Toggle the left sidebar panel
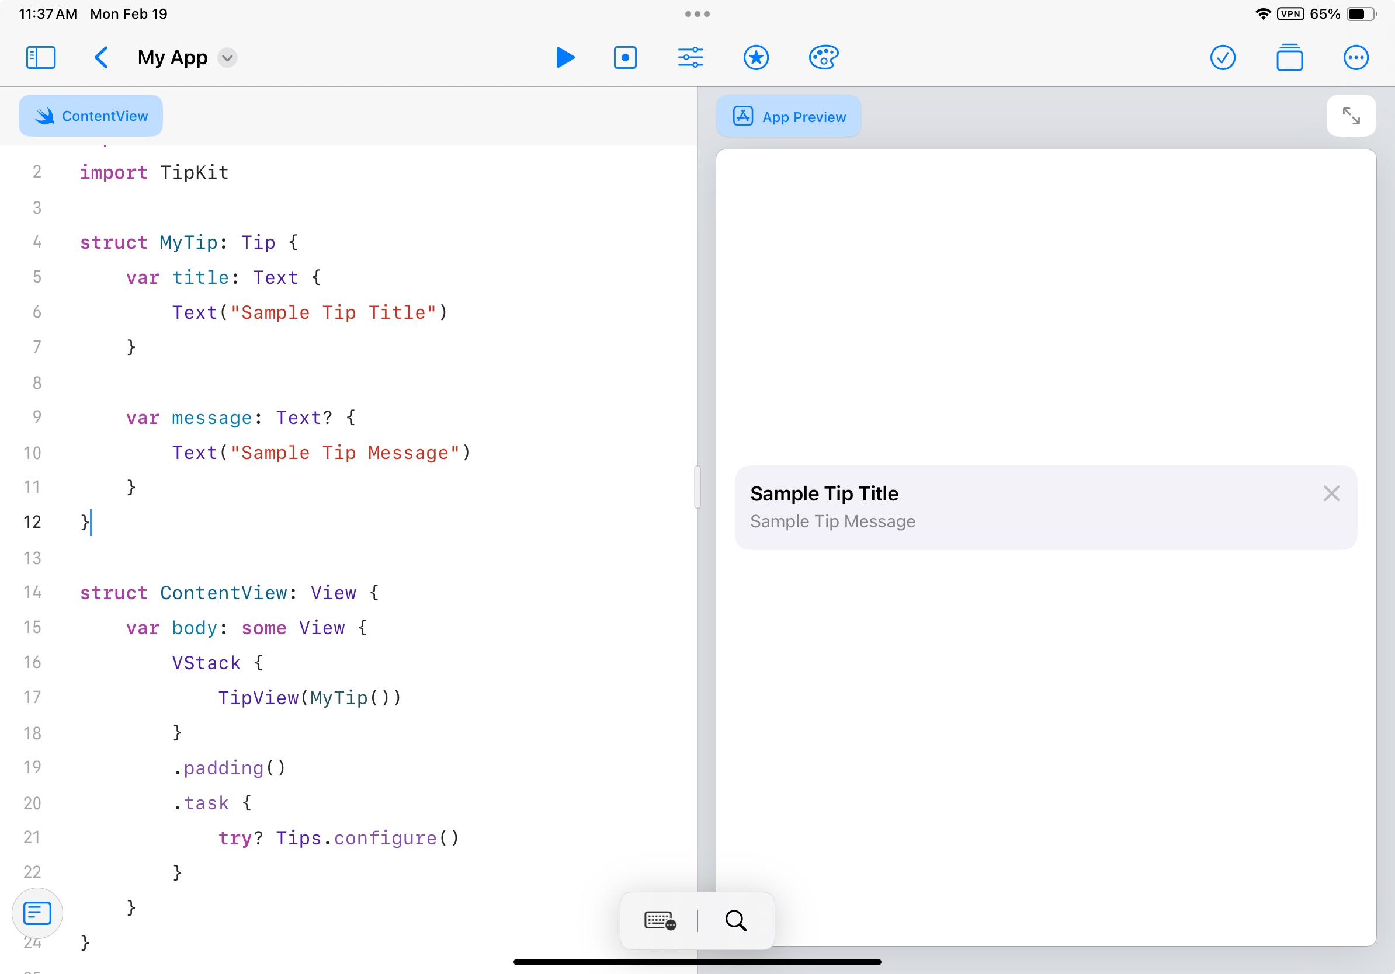The height and width of the screenshot is (974, 1395). (x=41, y=58)
